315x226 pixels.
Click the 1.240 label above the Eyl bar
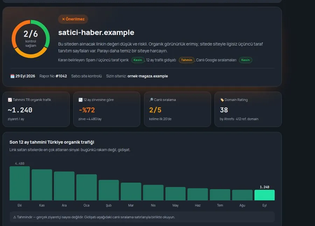[265, 187]
